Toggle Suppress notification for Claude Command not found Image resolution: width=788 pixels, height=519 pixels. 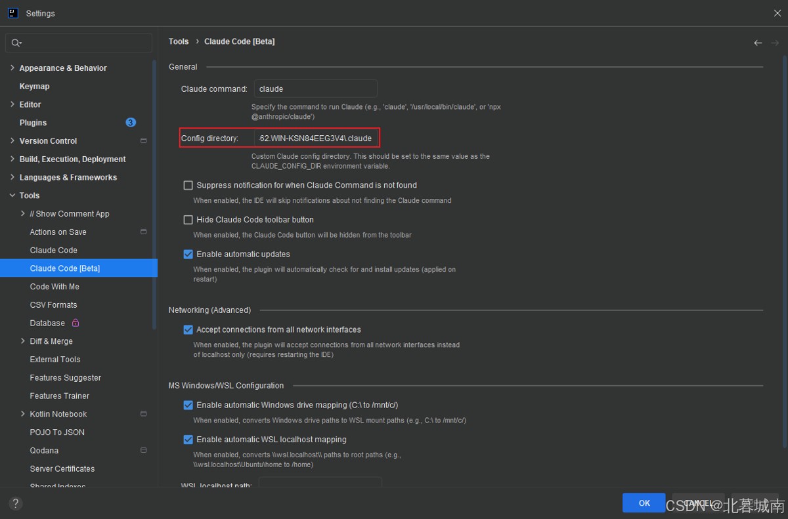click(188, 186)
